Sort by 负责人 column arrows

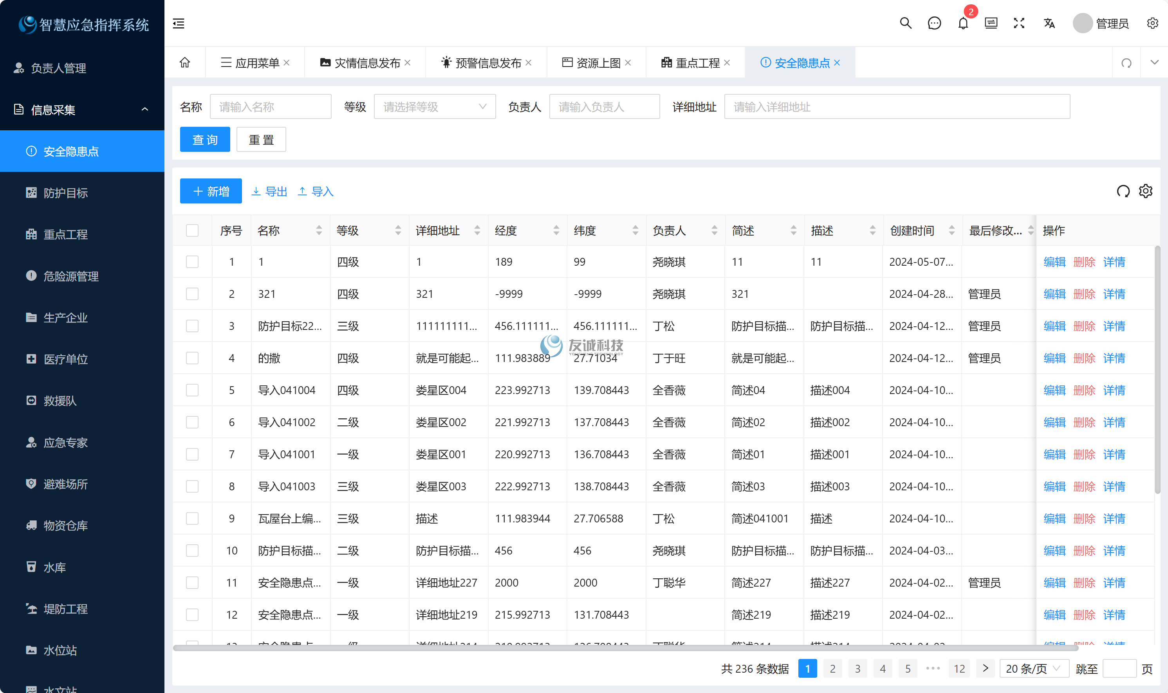714,230
